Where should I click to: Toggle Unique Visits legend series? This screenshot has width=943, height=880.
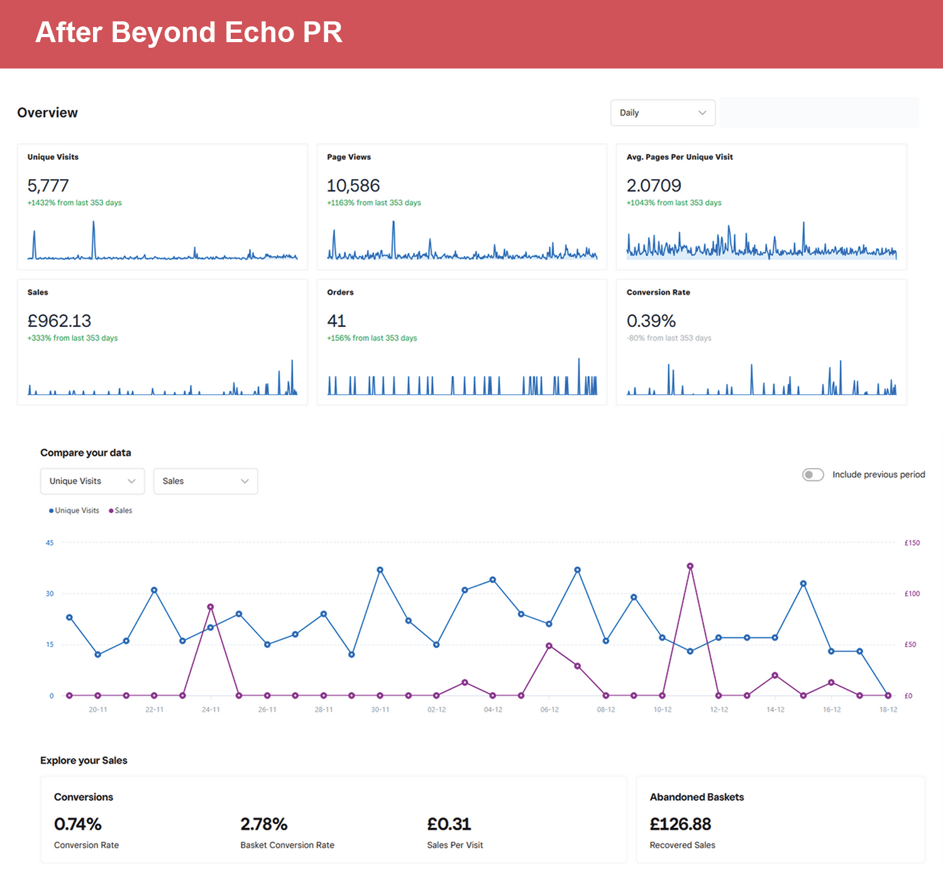pos(74,510)
